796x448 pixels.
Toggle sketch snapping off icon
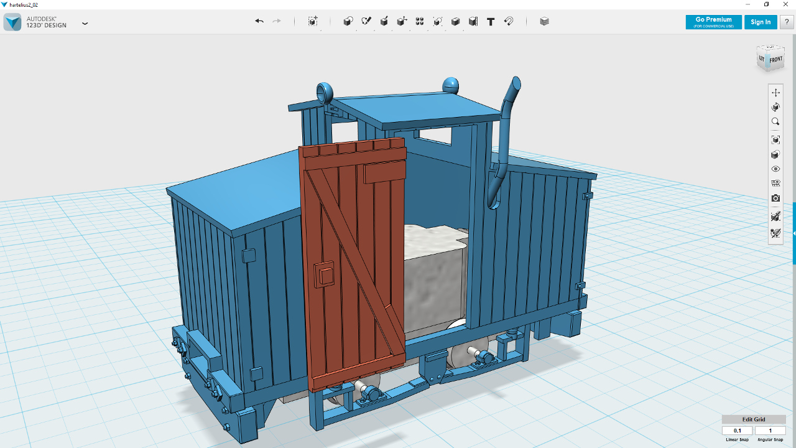(x=775, y=233)
